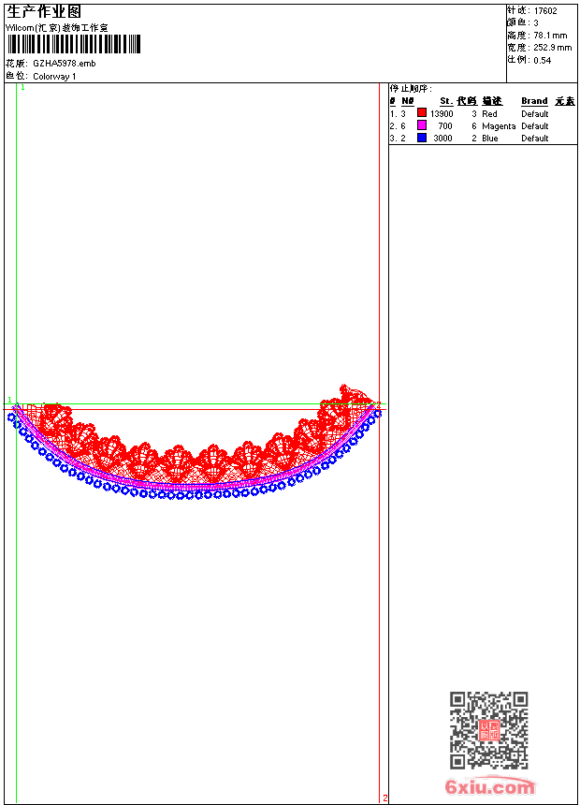Click the file name GZHA5978.emb
The width and height of the screenshot is (580, 805).
tap(65, 64)
